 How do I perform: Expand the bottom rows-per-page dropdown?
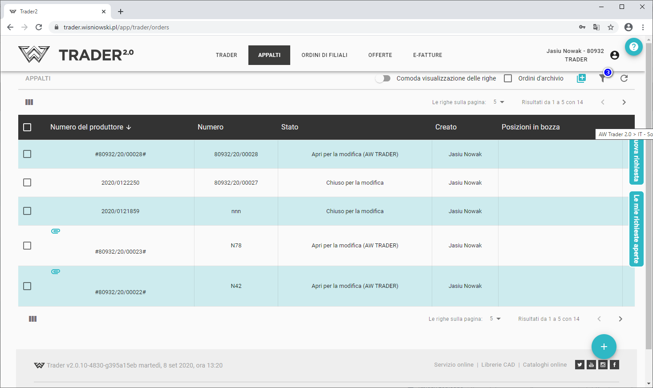495,319
